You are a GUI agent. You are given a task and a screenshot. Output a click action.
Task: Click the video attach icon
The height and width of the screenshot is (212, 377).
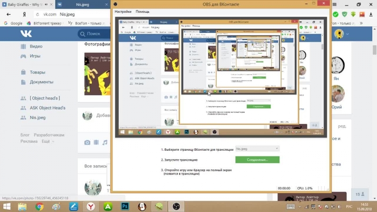click(96, 143)
